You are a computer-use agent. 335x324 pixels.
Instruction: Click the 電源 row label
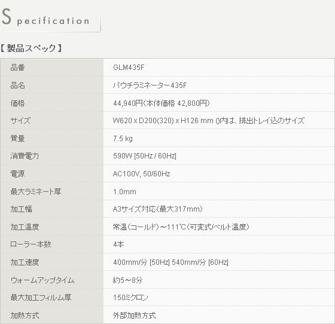(x=17, y=174)
